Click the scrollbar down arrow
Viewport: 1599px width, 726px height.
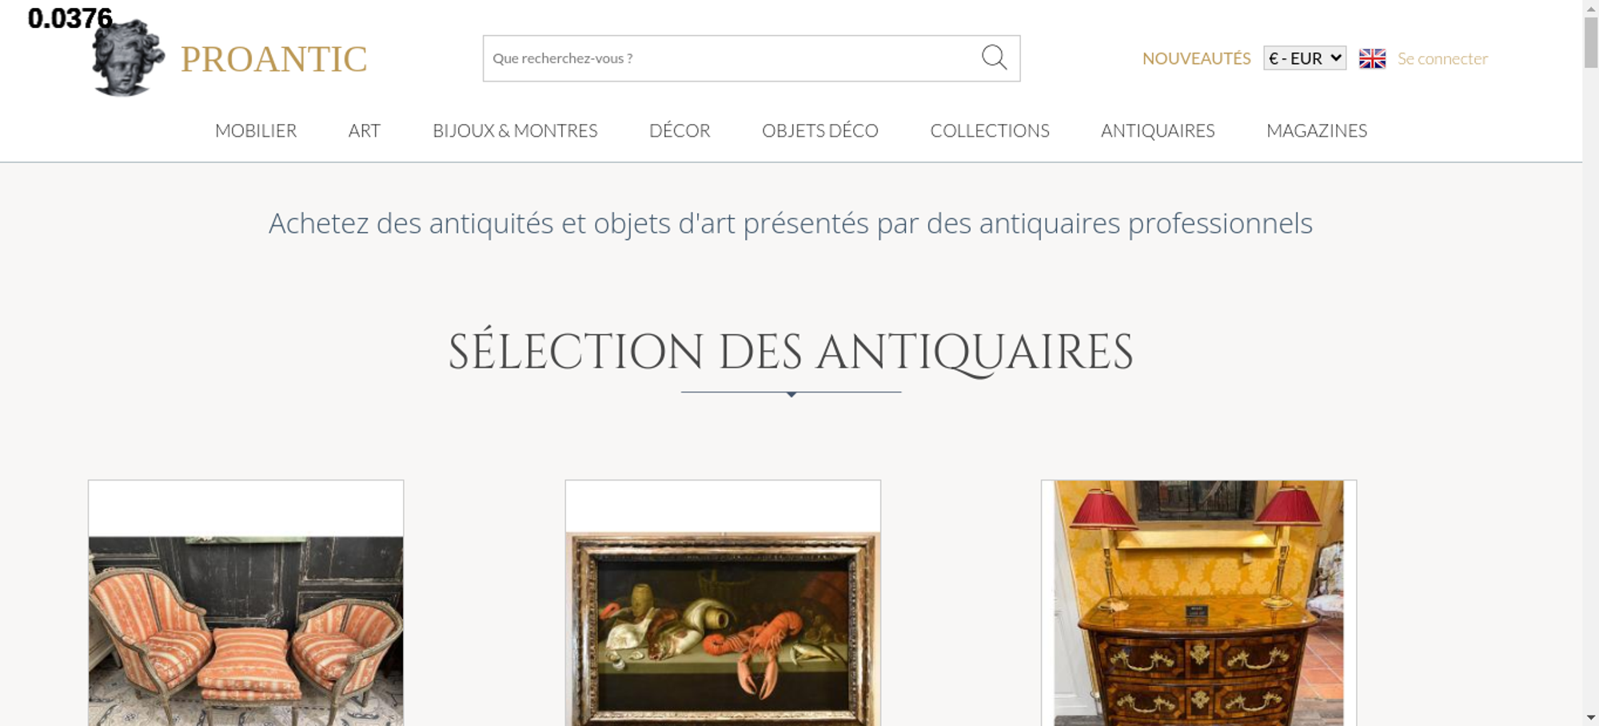1591,718
